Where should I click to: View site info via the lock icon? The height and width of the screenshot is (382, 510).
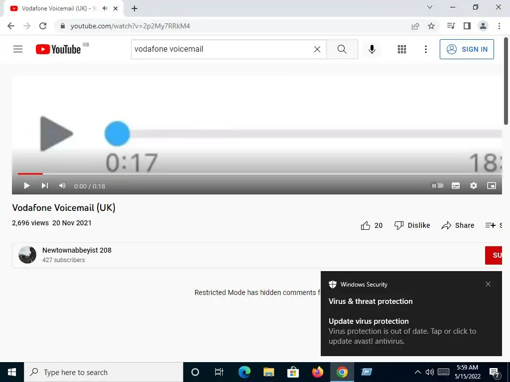pos(63,26)
